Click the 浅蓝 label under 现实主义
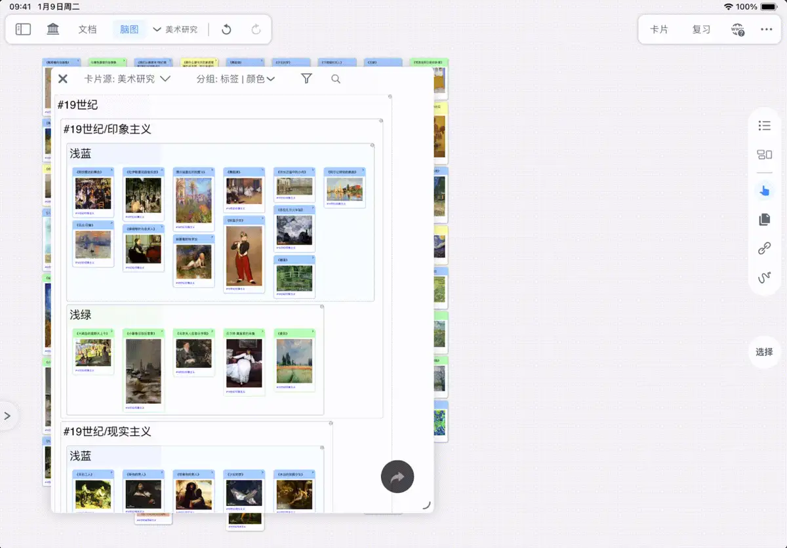 tap(81, 456)
